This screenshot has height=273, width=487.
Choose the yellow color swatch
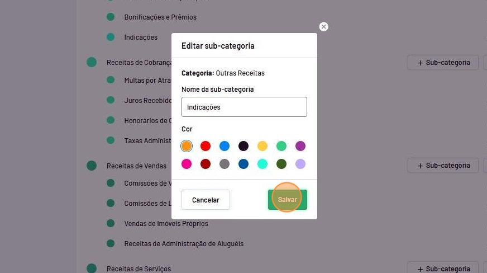pos(262,146)
